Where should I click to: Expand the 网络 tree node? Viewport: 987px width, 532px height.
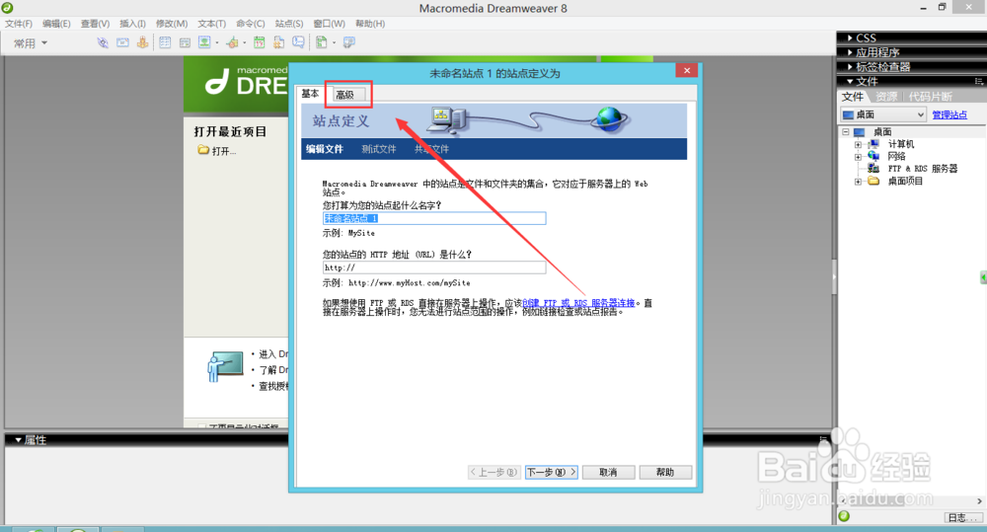(858, 156)
